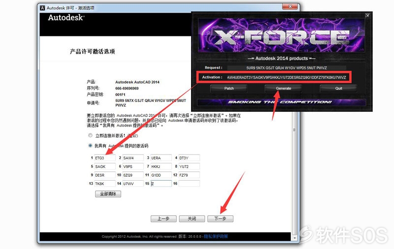Click activation code field 8 containing YU72

pyautogui.click(x=189, y=166)
